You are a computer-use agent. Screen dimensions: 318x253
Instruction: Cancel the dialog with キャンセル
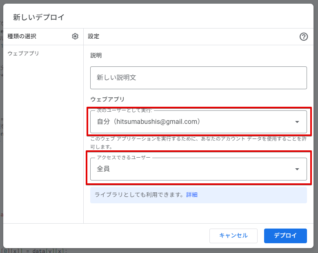[x=233, y=235]
